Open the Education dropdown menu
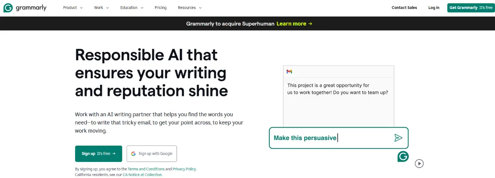The height and width of the screenshot is (178, 495). point(132,8)
